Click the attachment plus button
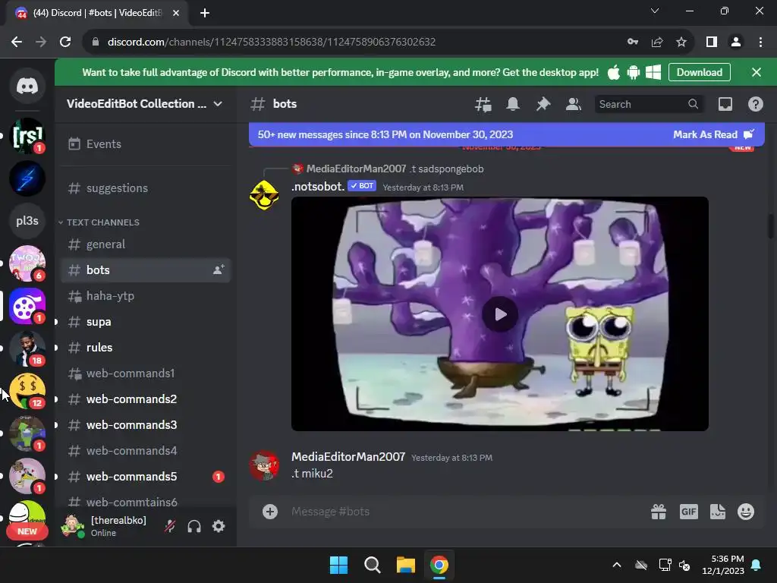Screen dimensions: 777x583 [270, 512]
